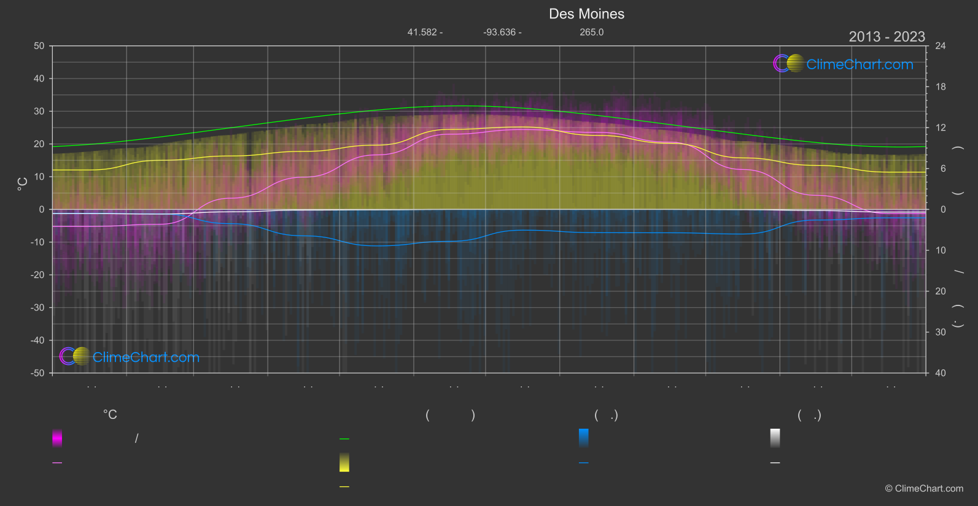Select the white gradient legend swatch

pyautogui.click(x=775, y=438)
